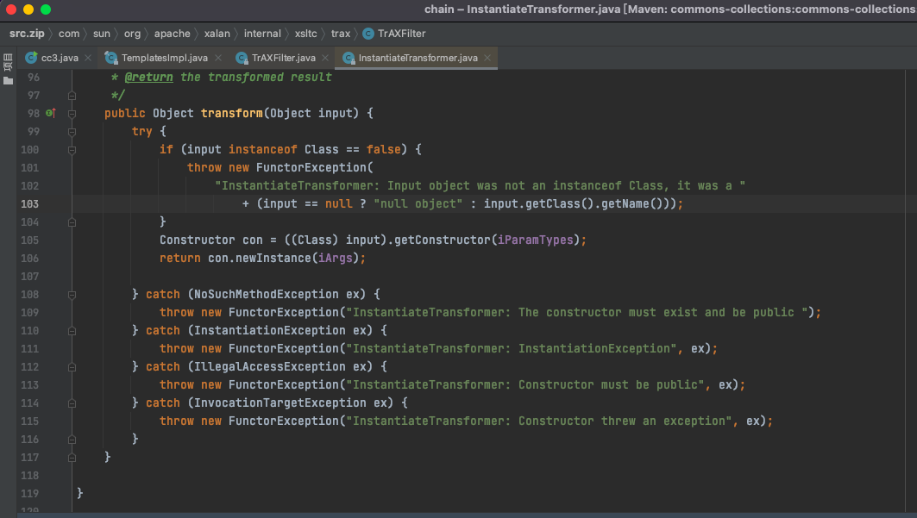Image resolution: width=917 pixels, height=518 pixels.
Task: Click the iParamTypes field reference
Action: [535, 240]
